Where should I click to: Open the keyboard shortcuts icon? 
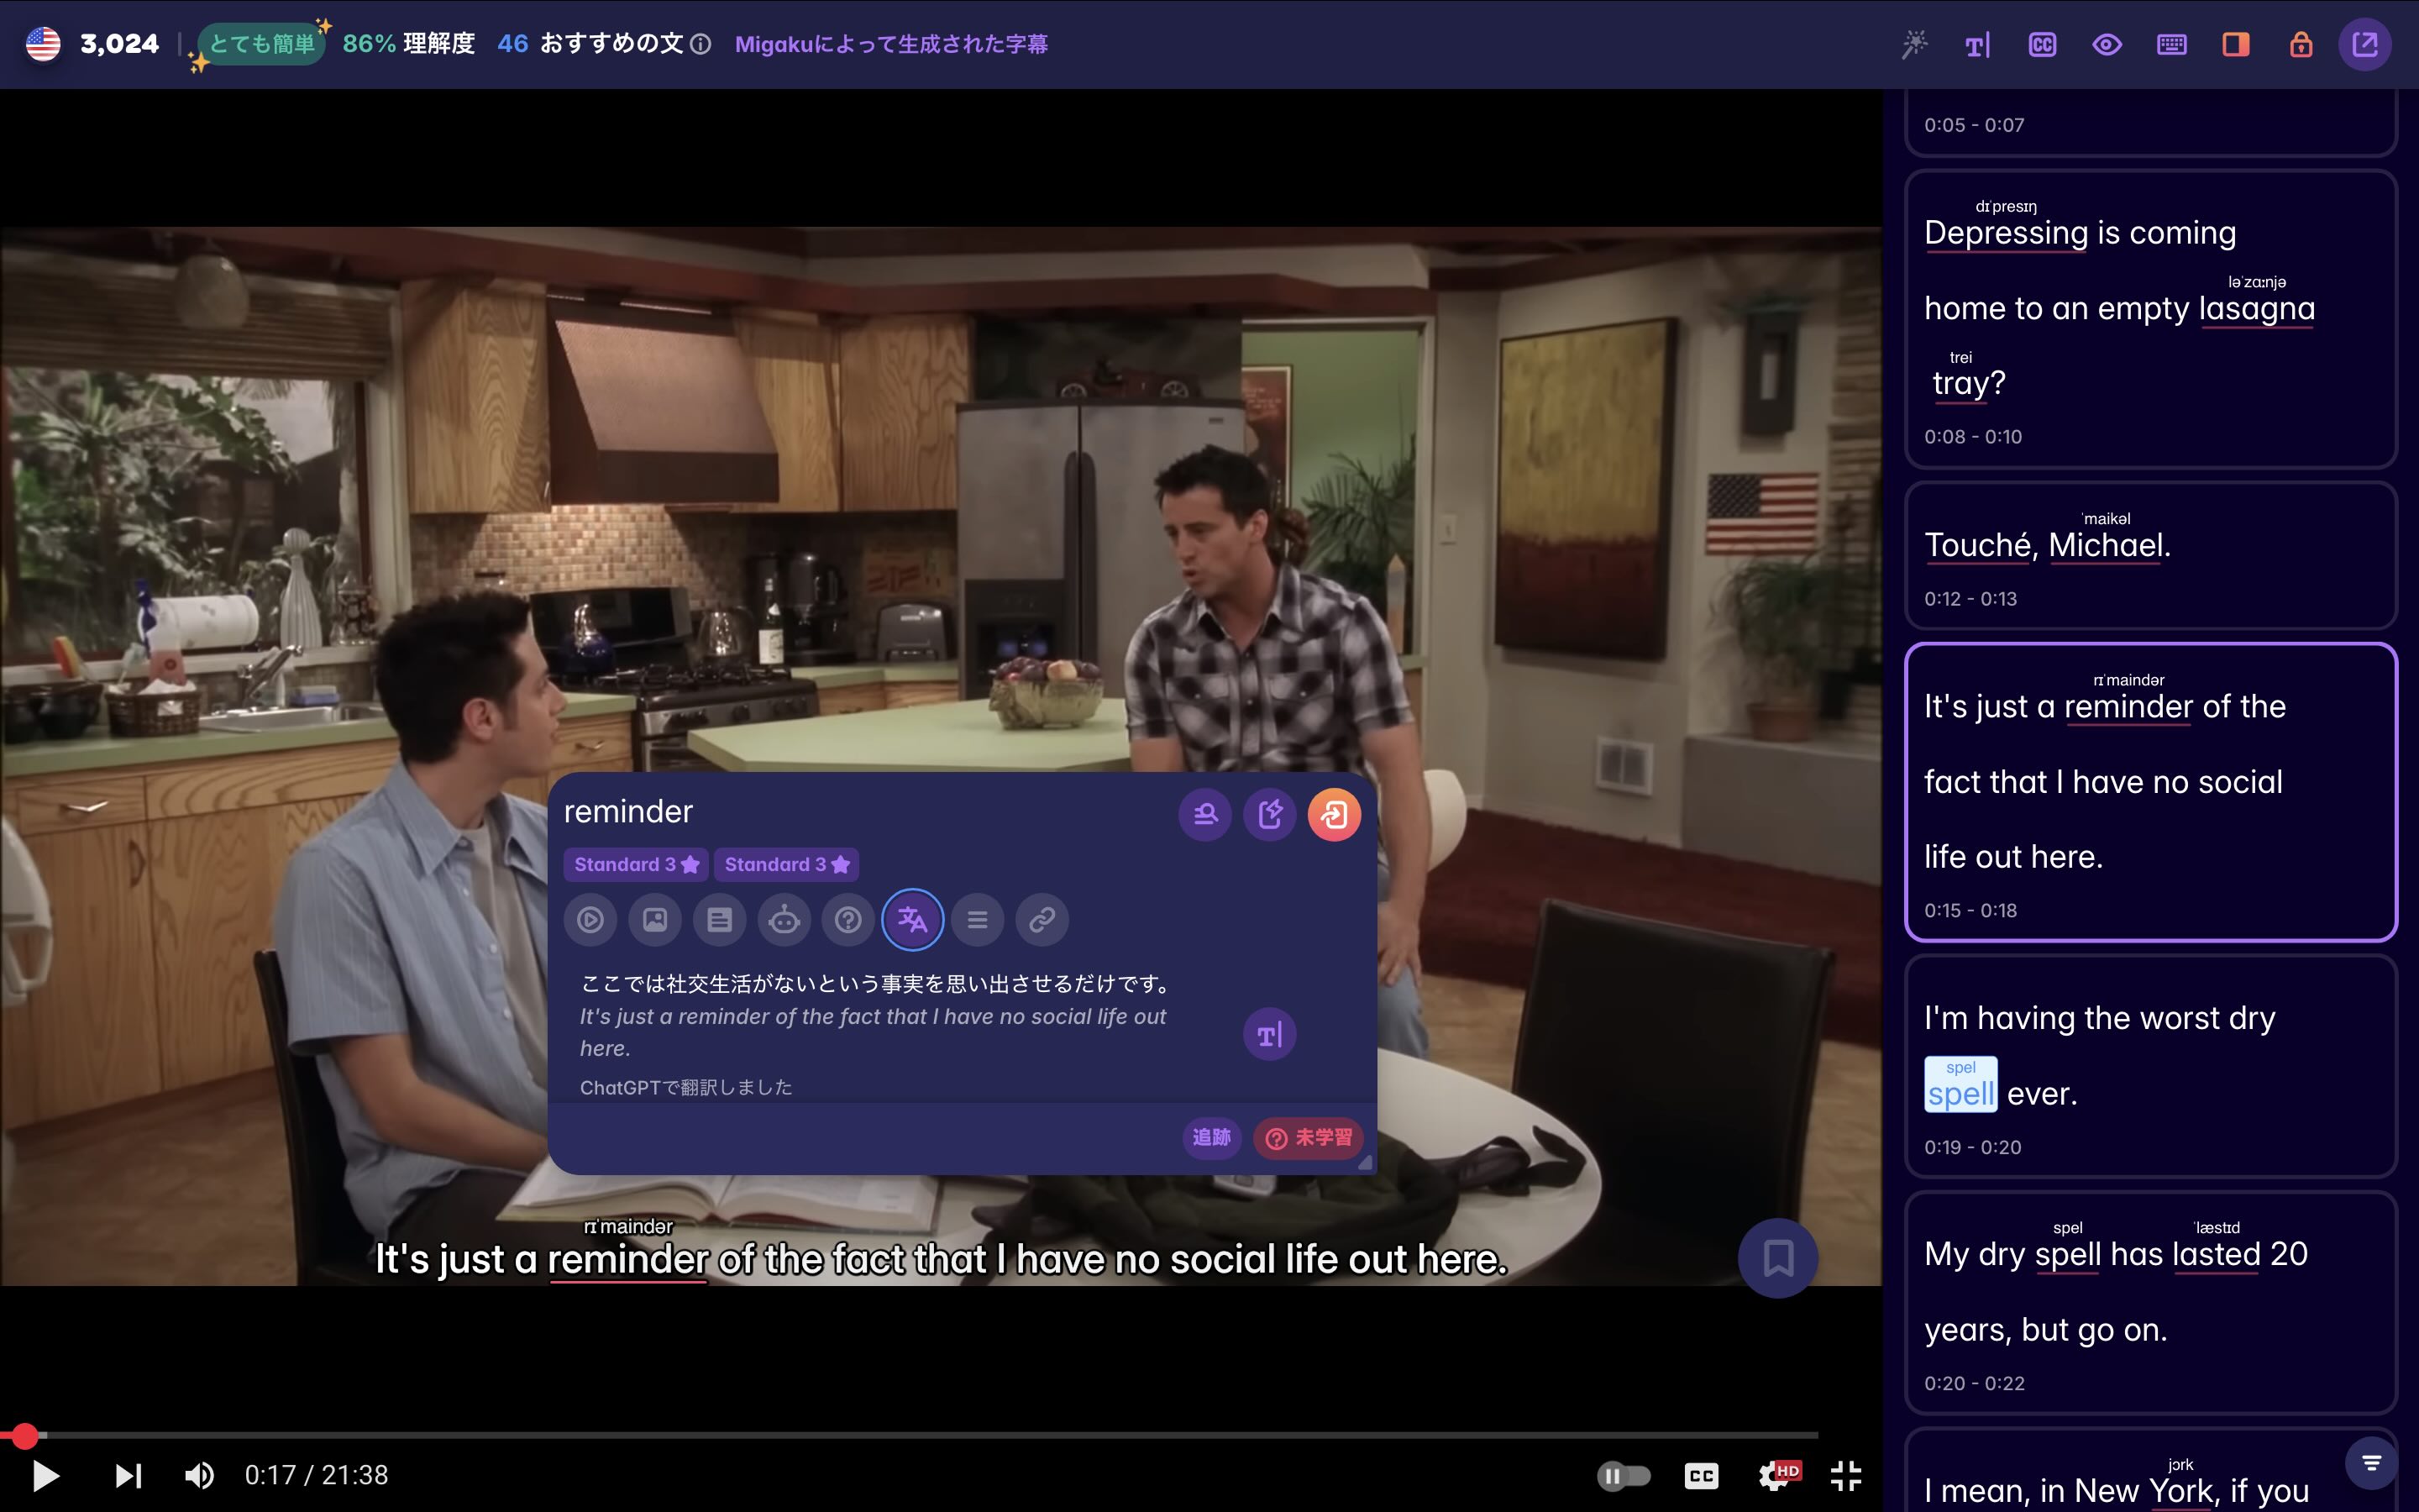pyautogui.click(x=2171, y=44)
